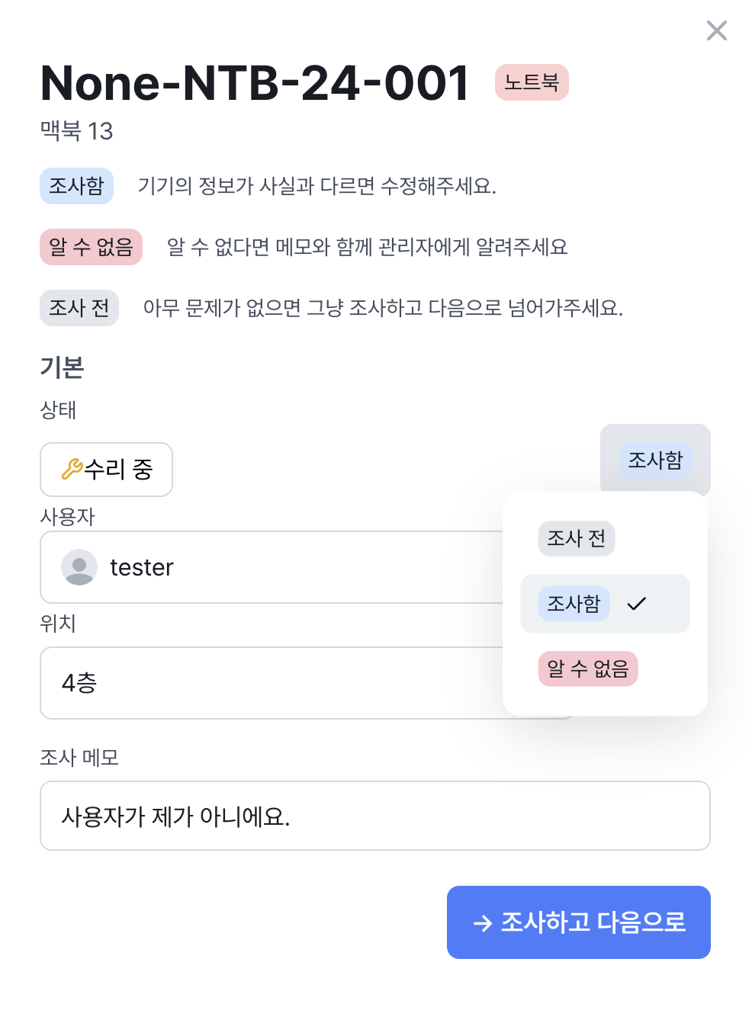The height and width of the screenshot is (1023, 752).
Task: Click the None-NTB-24-001 device title
Action: pyautogui.click(x=255, y=82)
